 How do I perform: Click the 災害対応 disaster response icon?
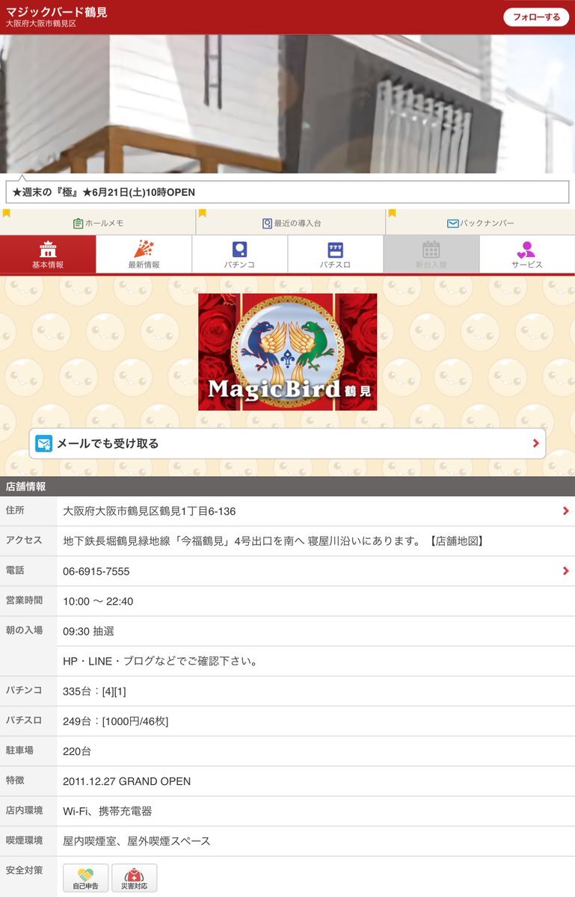coord(135,878)
